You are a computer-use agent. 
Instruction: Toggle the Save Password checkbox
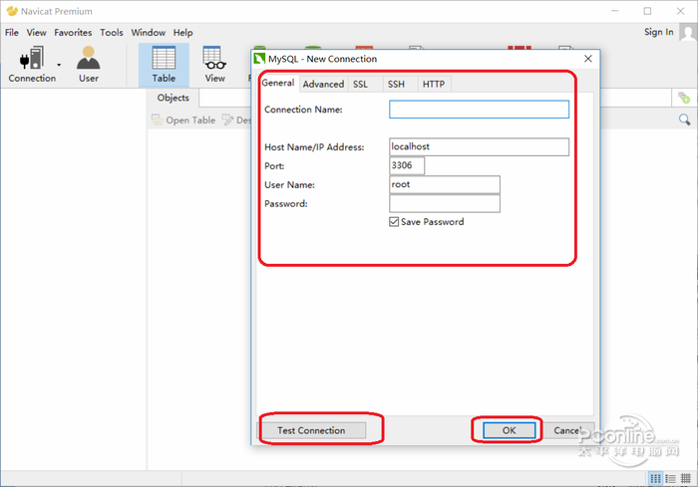pyautogui.click(x=394, y=221)
